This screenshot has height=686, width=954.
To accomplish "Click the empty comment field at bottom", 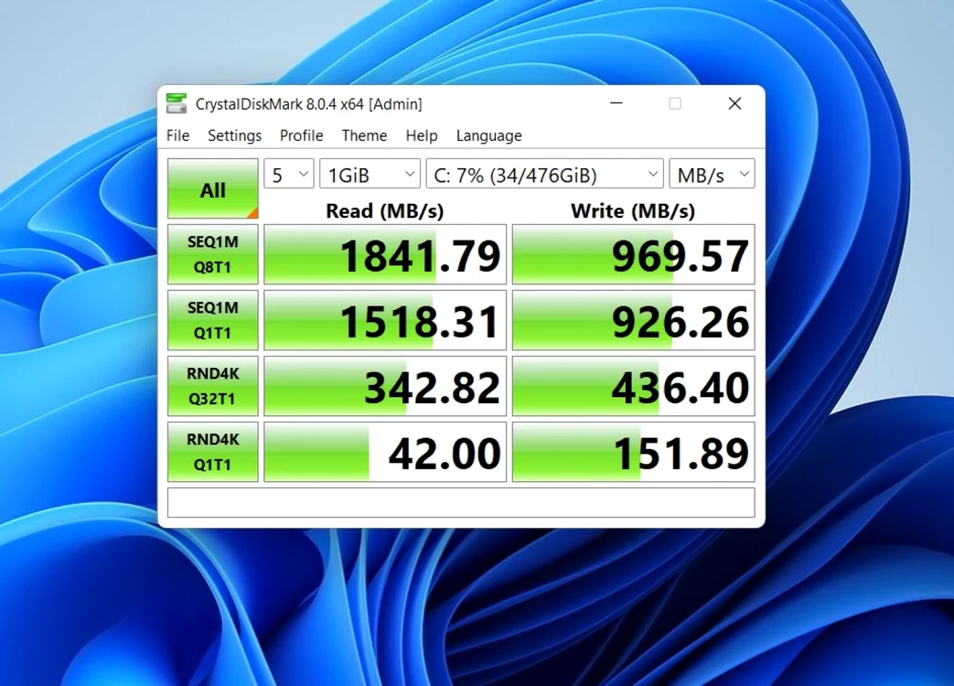I will (461, 502).
